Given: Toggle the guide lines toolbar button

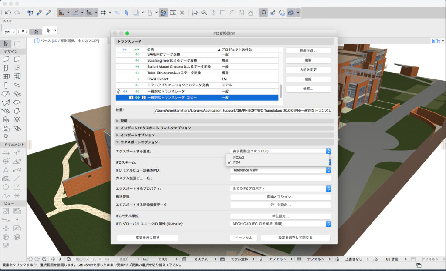Looking at the screenshot, I should 61,13.
